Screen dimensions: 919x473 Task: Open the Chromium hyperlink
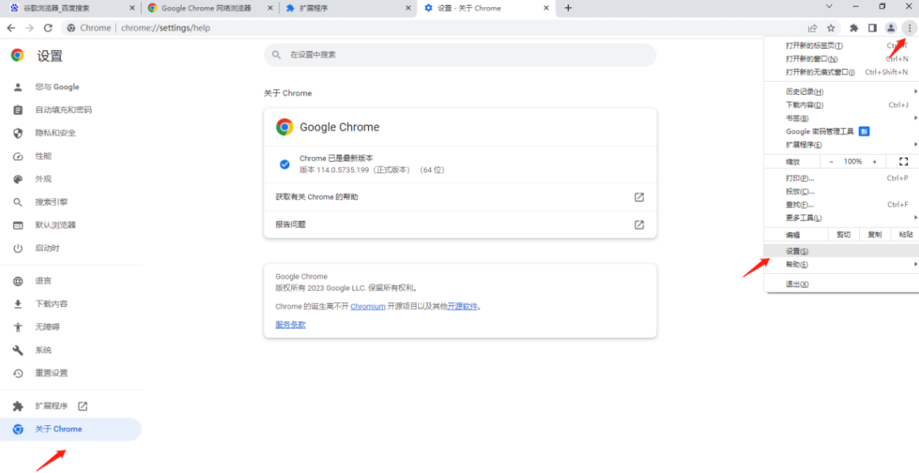click(367, 306)
